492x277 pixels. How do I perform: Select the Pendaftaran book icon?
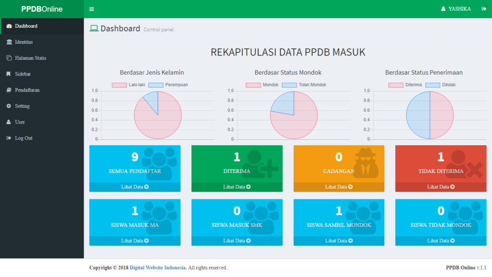(x=8, y=90)
